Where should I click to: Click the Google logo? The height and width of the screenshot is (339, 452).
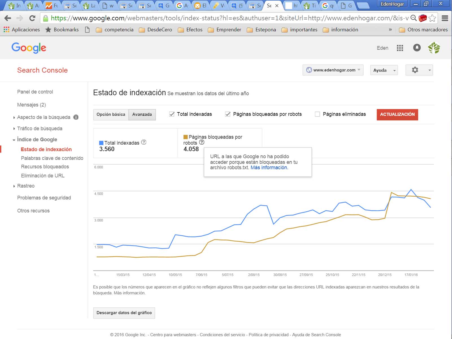click(x=29, y=48)
